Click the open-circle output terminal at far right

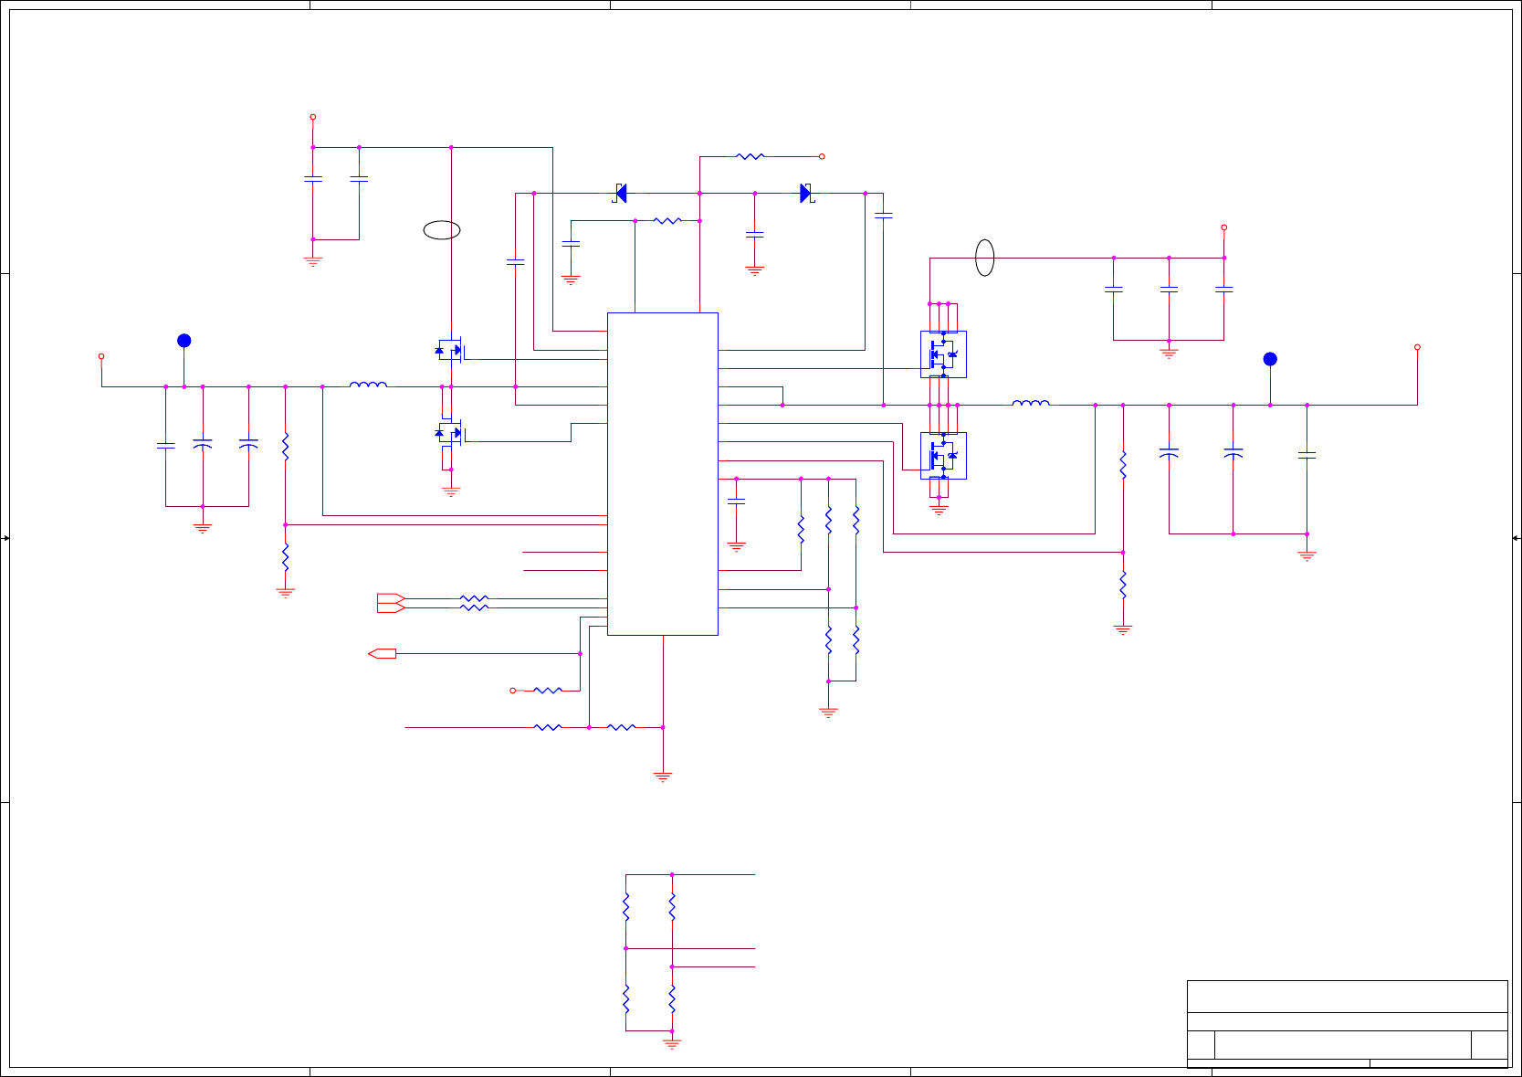(x=1417, y=347)
